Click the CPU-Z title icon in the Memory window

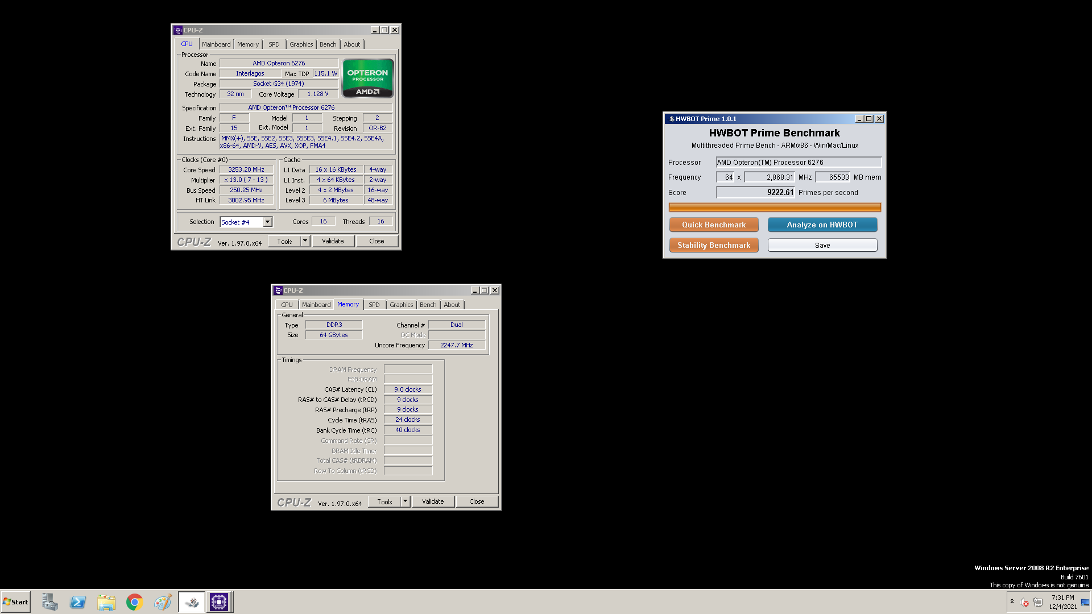278,291
